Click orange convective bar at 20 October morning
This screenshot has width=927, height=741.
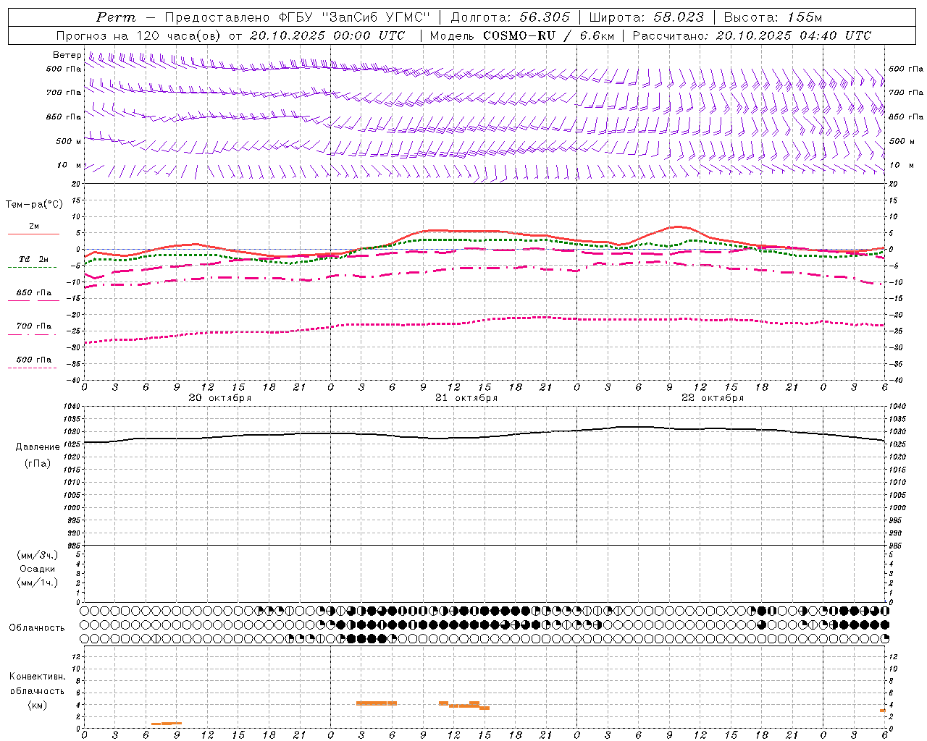(x=167, y=724)
